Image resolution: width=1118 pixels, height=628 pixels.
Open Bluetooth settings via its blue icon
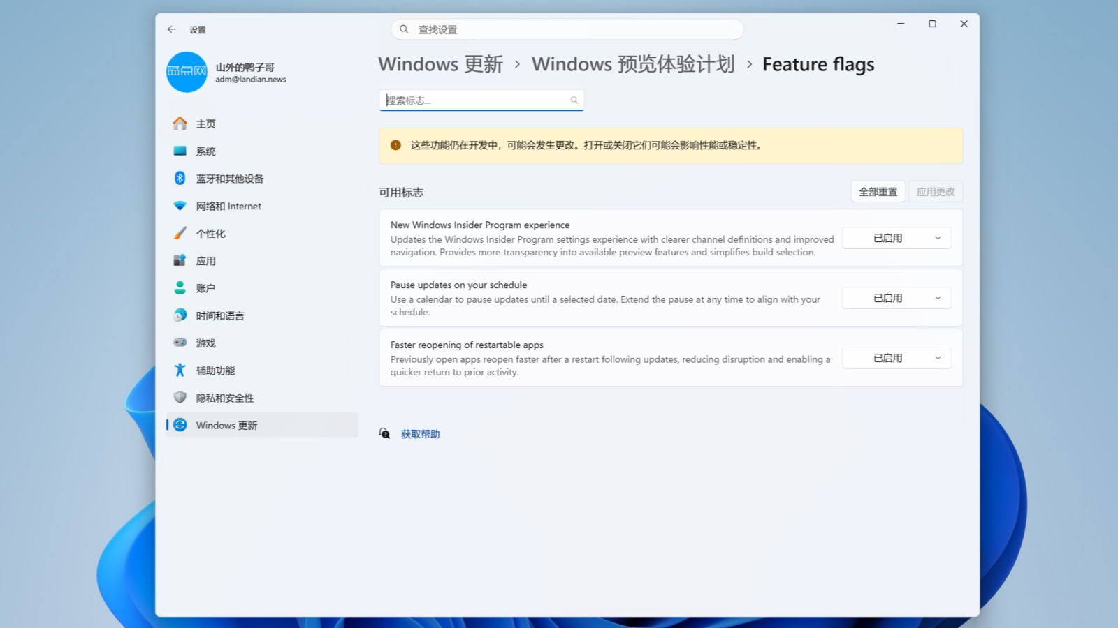point(180,179)
